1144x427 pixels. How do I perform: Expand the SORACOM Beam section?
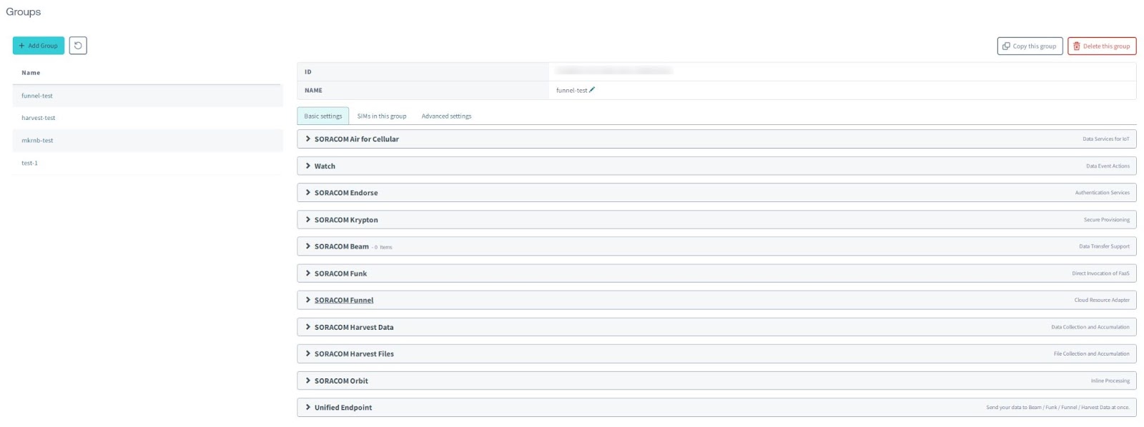716,246
